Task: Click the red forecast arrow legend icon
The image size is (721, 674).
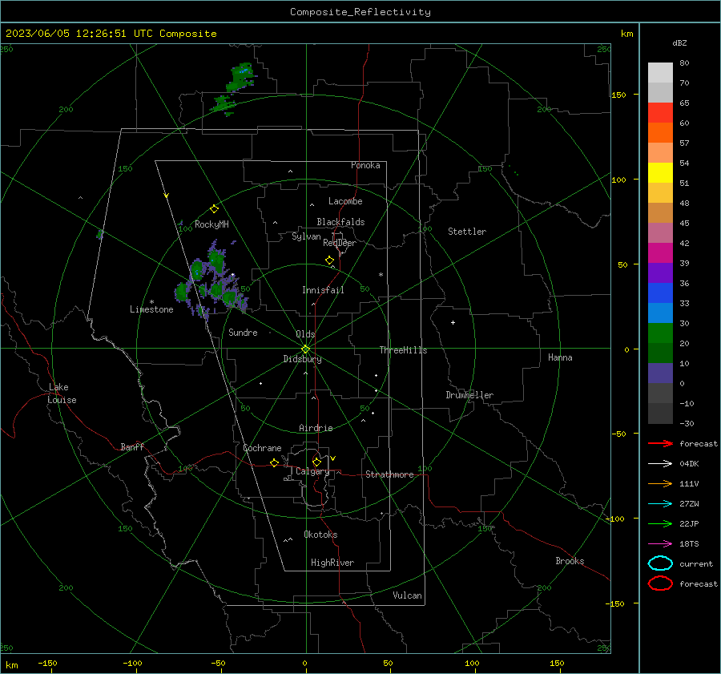Action: [660, 443]
